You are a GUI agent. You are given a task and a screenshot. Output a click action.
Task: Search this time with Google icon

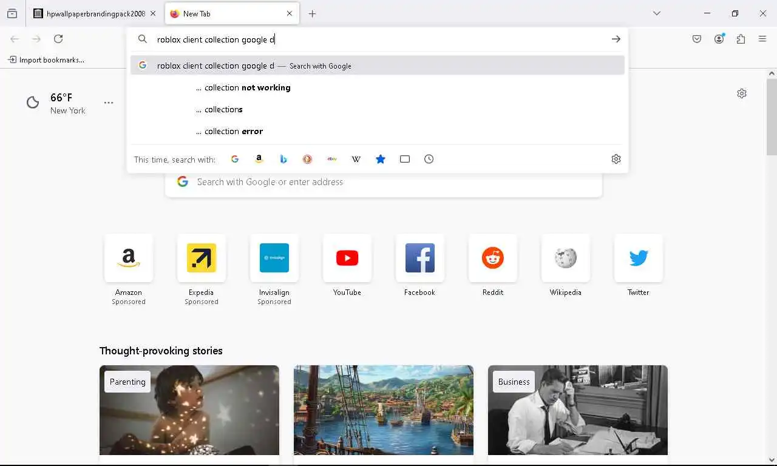pos(235,159)
